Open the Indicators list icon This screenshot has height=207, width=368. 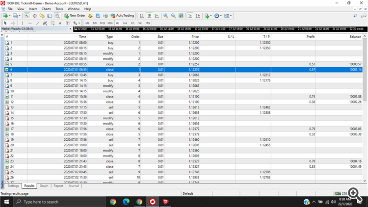click(207, 16)
